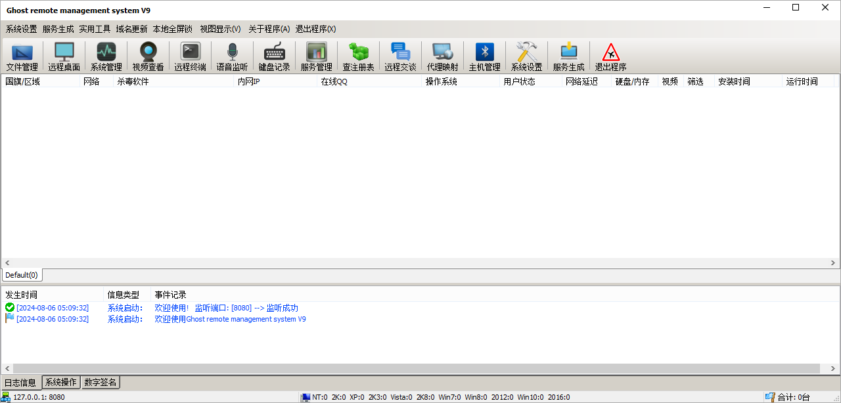
Task: Select the Default(0) group tab
Action: pos(22,275)
